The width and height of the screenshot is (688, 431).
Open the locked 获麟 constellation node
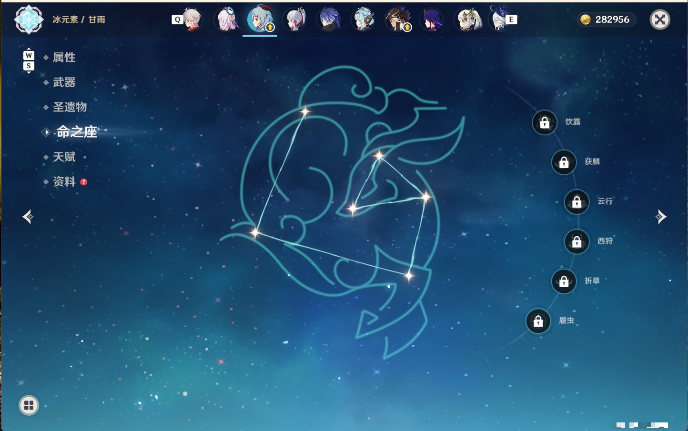pyautogui.click(x=564, y=162)
